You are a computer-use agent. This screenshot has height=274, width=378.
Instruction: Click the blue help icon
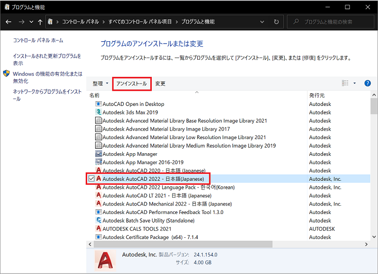(x=367, y=83)
